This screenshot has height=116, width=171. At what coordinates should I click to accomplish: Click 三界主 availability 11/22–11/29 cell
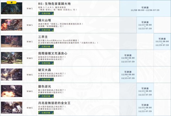coord(162,42)
